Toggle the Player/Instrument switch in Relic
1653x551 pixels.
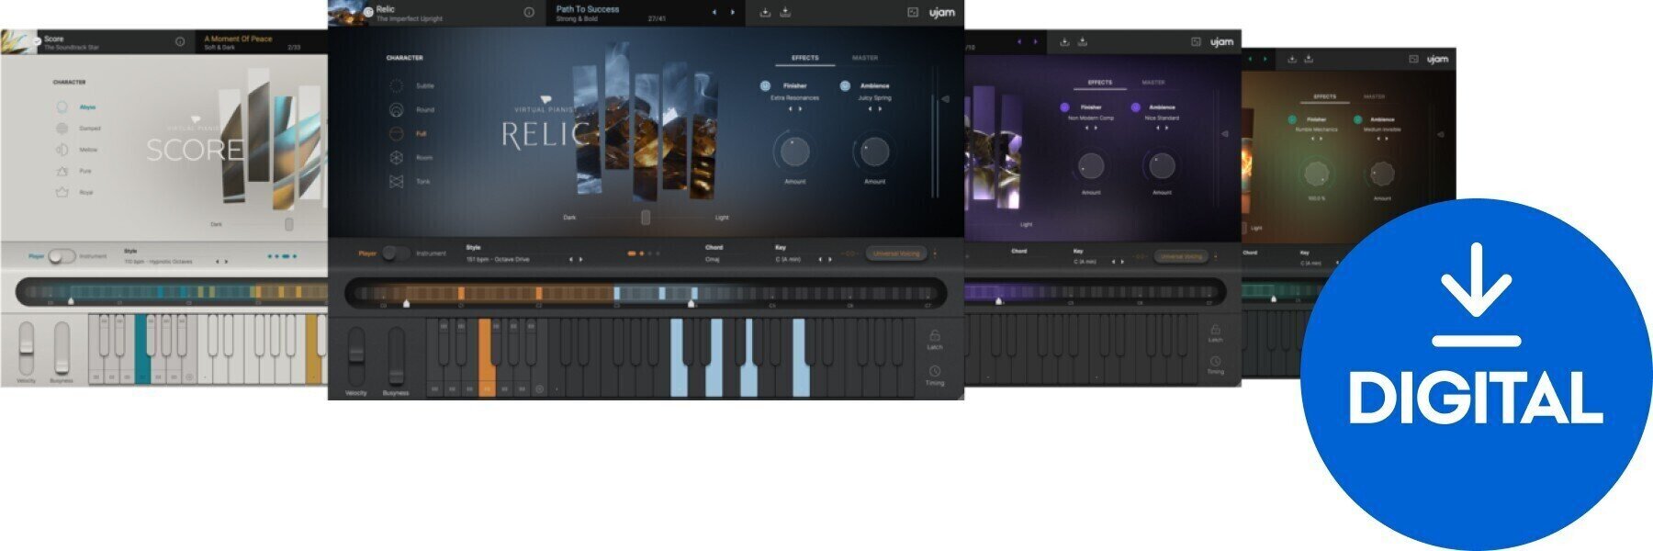[396, 253]
